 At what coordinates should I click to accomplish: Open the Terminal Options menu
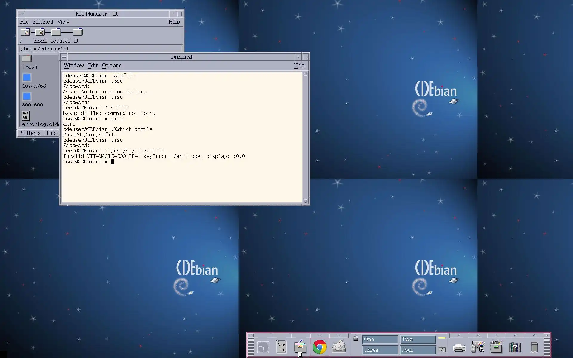(x=111, y=65)
